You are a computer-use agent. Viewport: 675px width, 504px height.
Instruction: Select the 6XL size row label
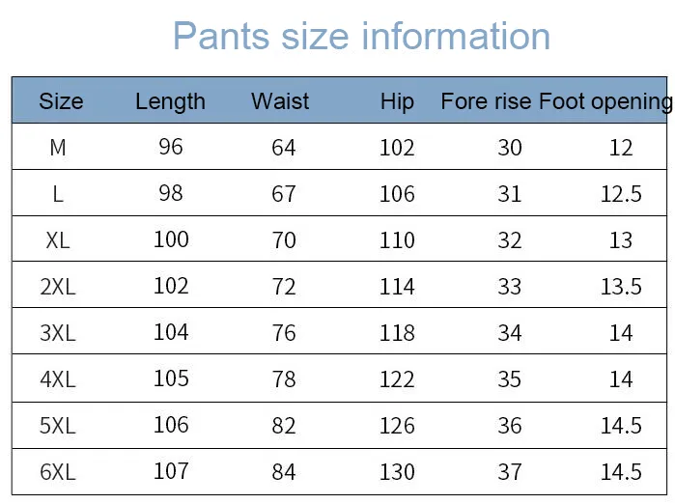58,472
